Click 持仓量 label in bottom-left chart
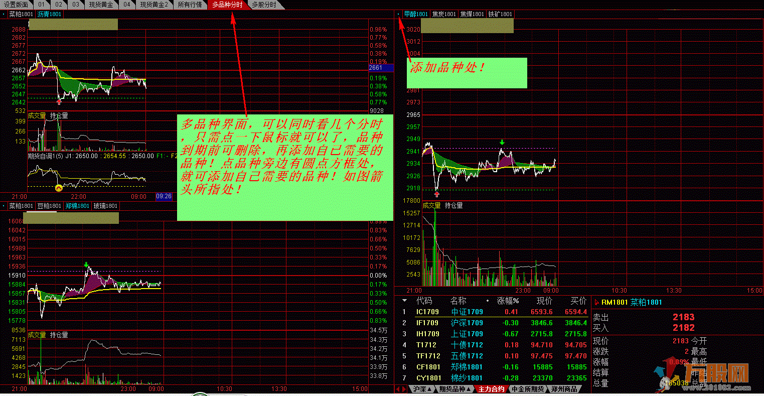Viewport: 764px width, 396px height. pos(59,335)
